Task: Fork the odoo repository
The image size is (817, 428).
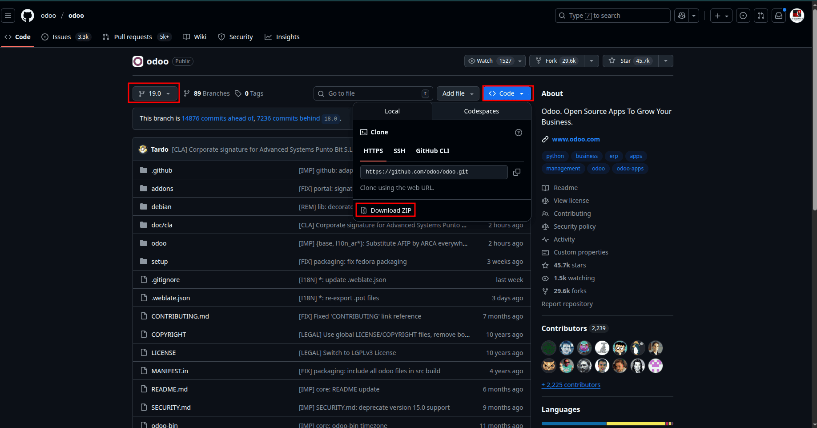Action: click(x=556, y=61)
